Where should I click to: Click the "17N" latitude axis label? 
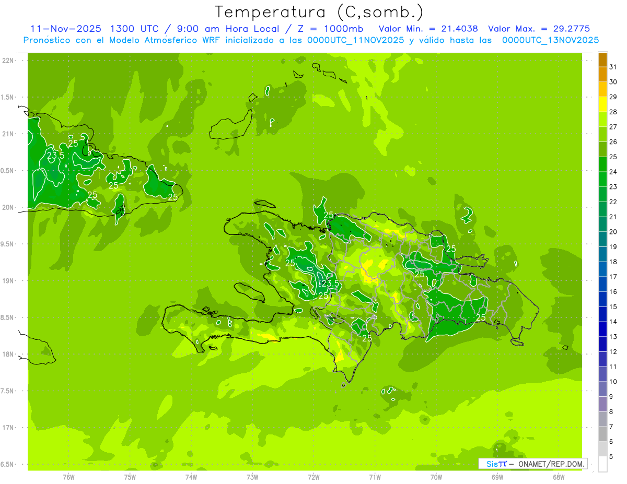(8, 428)
